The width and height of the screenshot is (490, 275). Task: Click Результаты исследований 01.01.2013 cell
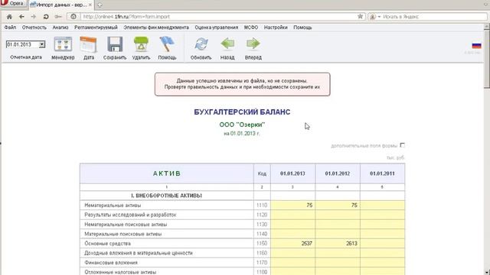(292, 215)
